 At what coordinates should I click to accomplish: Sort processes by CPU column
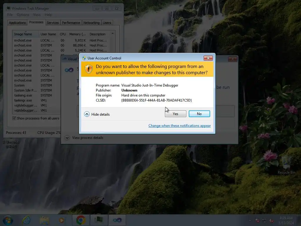point(63,34)
